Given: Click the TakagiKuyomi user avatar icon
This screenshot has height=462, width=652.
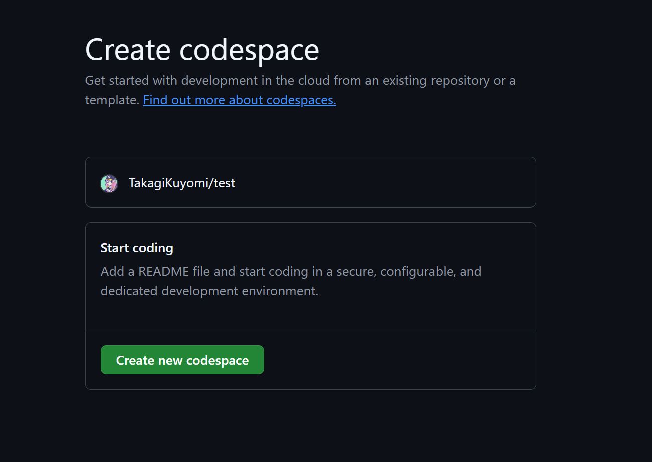Looking at the screenshot, I should pyautogui.click(x=109, y=184).
